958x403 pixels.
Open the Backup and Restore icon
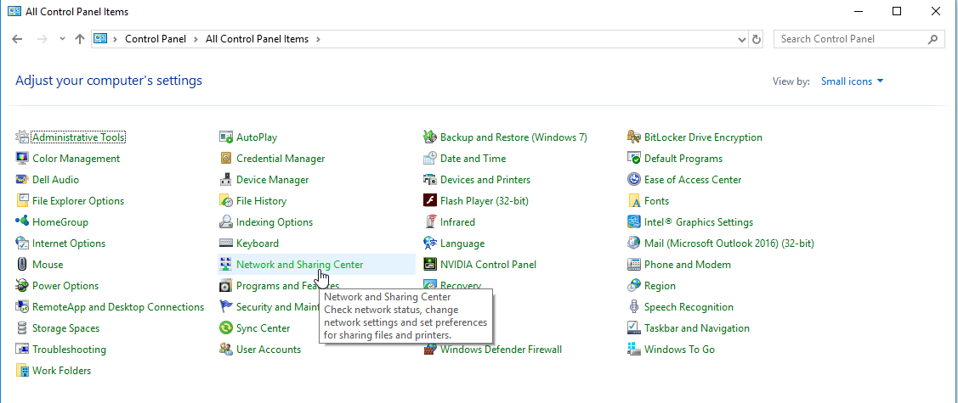coord(430,137)
